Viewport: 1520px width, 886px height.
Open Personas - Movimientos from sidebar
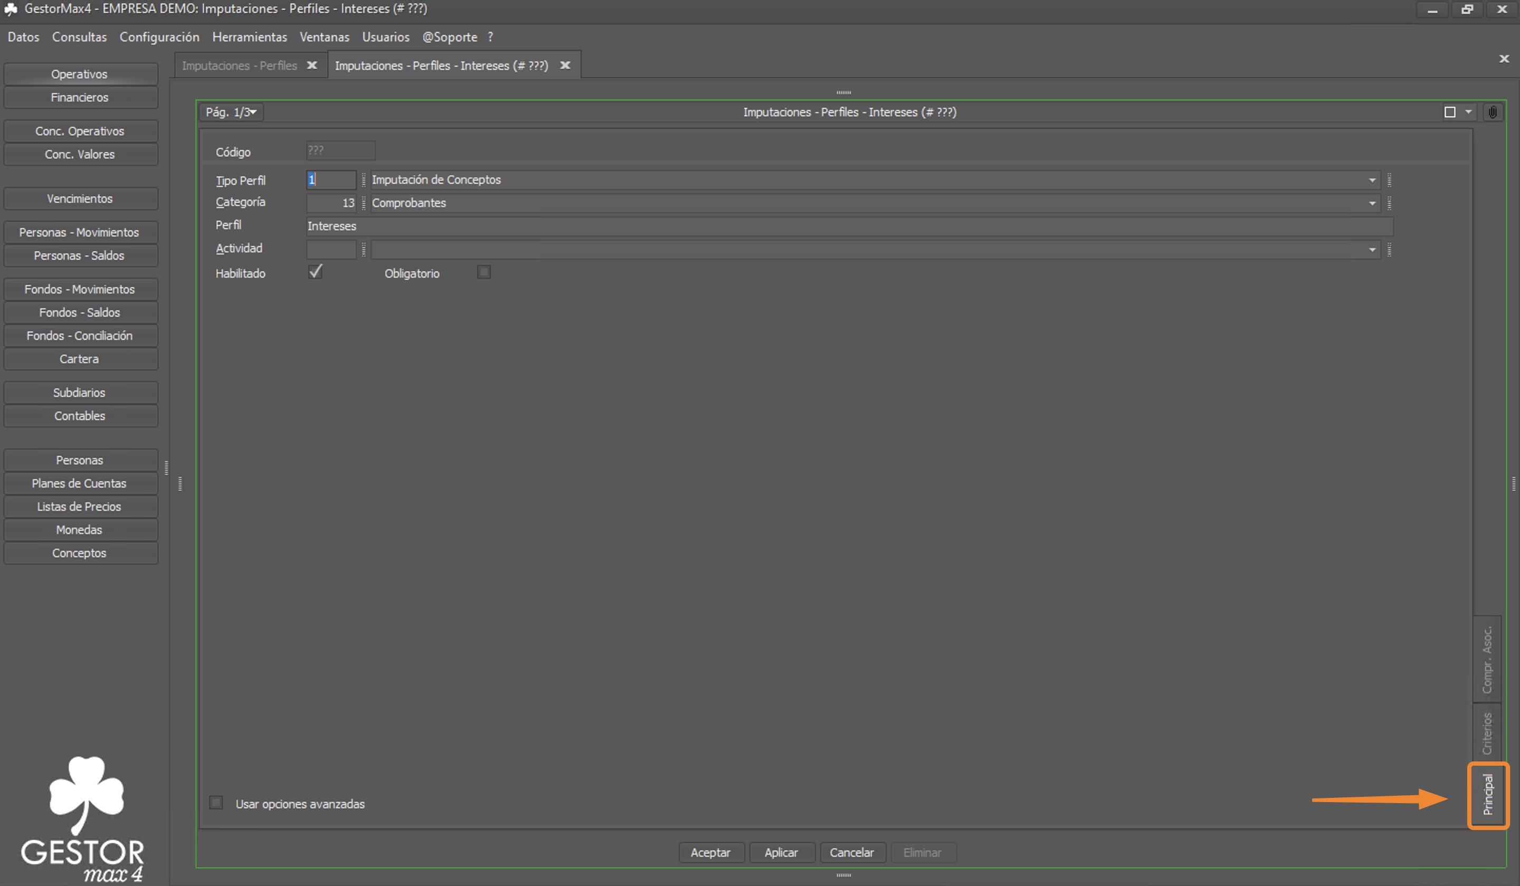tap(80, 232)
